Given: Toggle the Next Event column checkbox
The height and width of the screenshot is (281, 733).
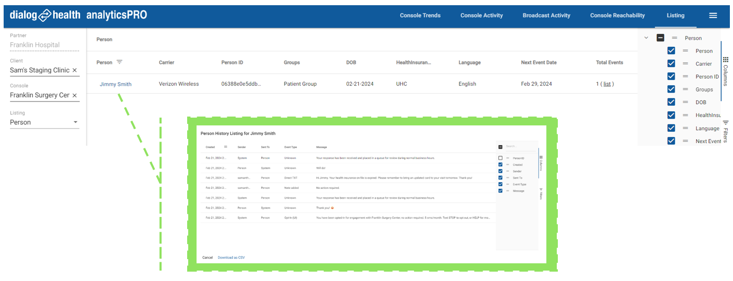Looking at the screenshot, I should (671, 141).
